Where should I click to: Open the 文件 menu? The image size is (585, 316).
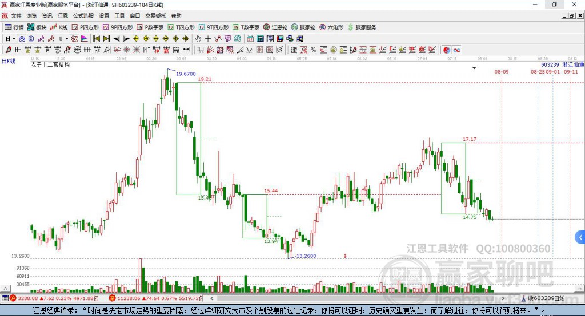point(17,15)
